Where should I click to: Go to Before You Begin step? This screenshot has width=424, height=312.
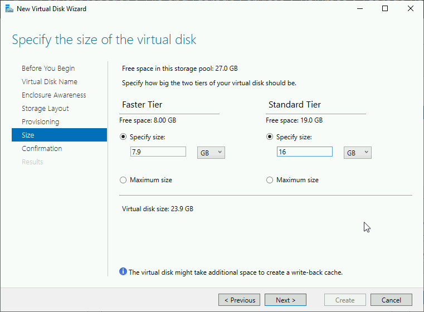click(x=48, y=68)
